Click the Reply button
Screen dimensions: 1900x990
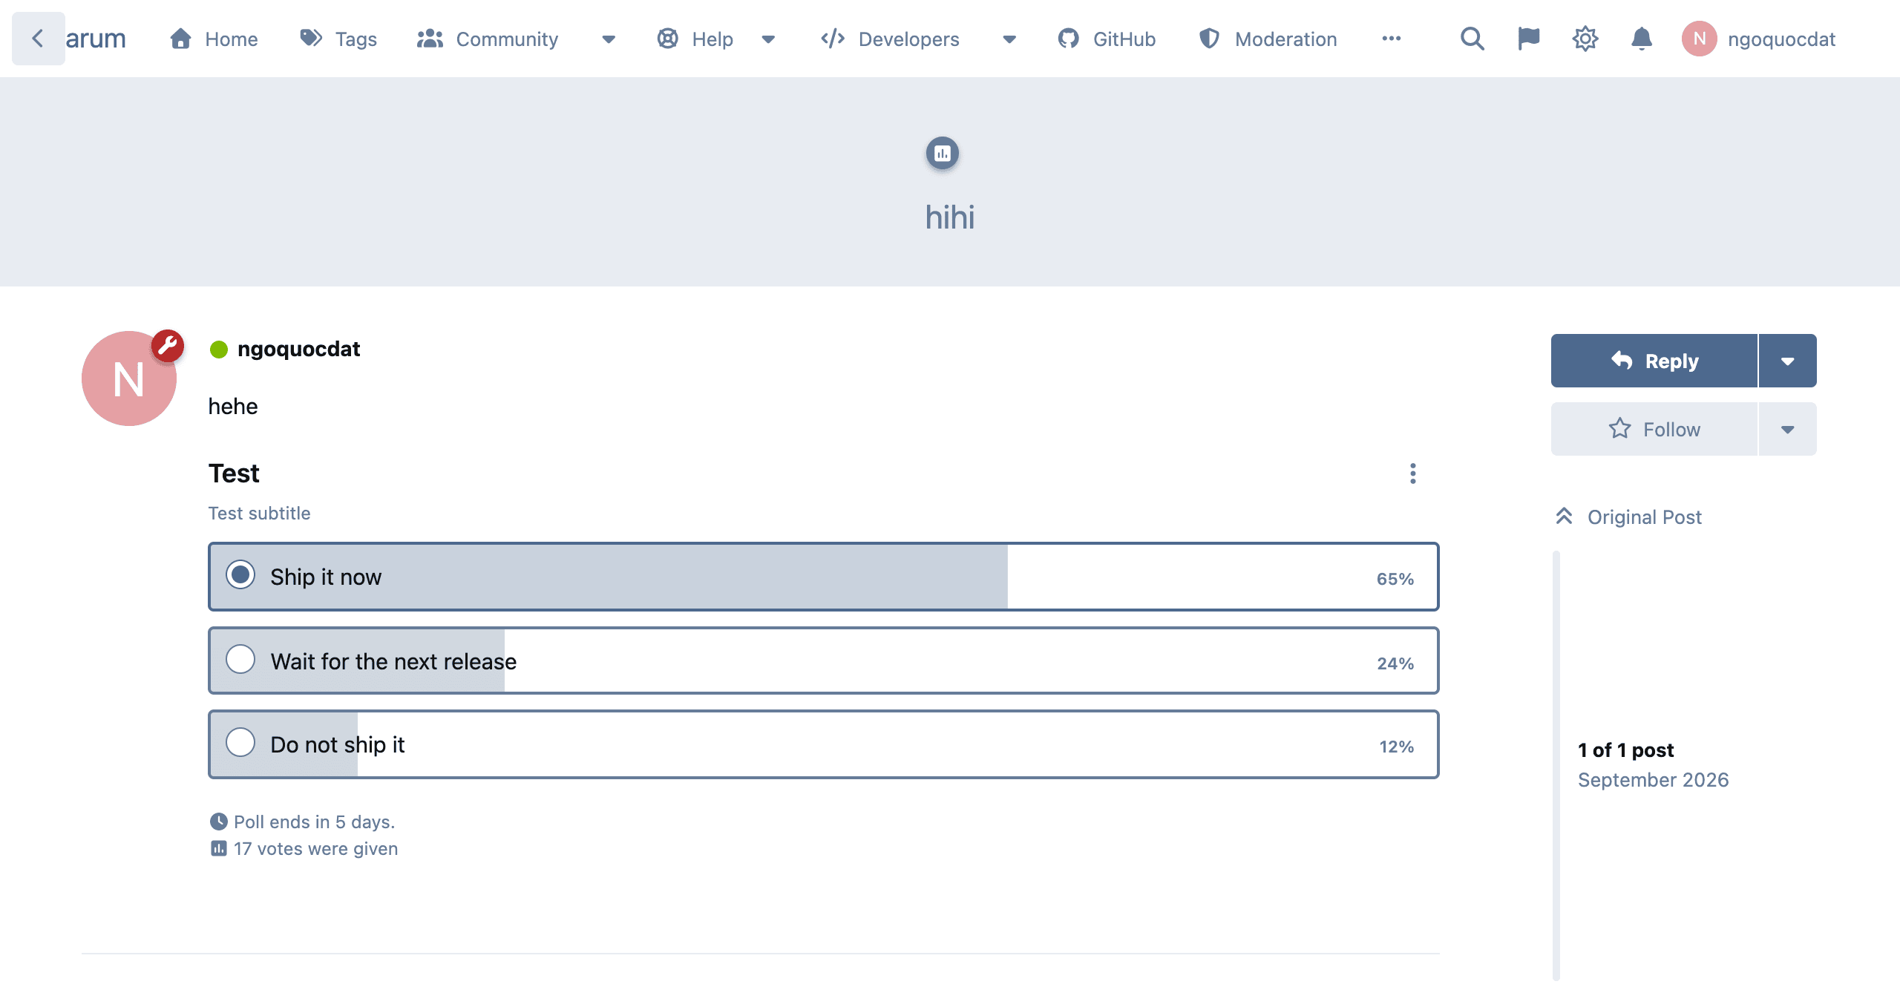pos(1654,361)
